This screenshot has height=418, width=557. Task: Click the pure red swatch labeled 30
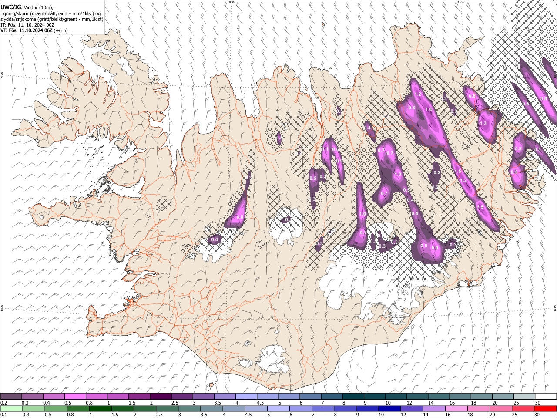tap(545, 408)
